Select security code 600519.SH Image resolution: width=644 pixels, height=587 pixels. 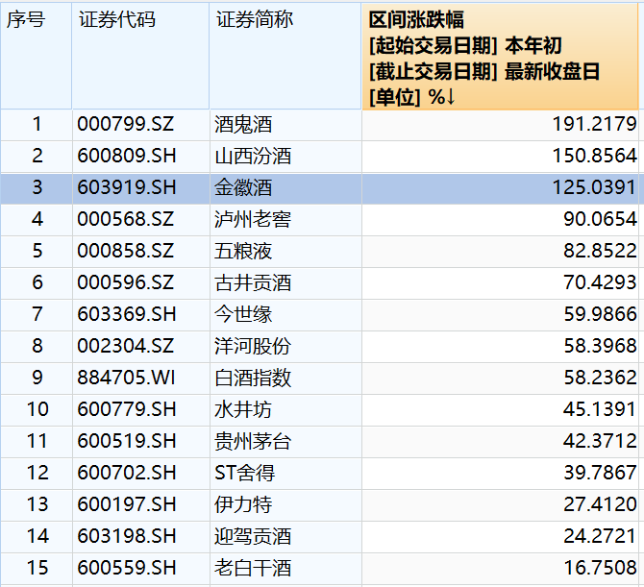pyautogui.click(x=127, y=441)
